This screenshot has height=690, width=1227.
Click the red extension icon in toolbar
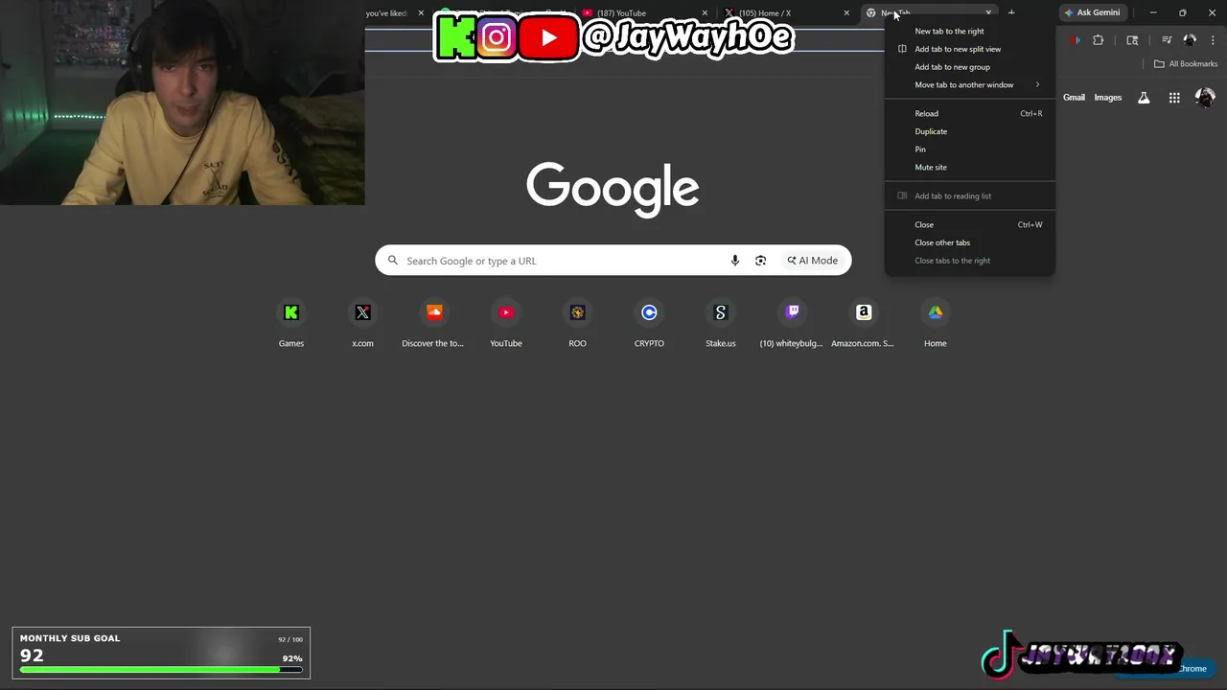tap(1076, 40)
